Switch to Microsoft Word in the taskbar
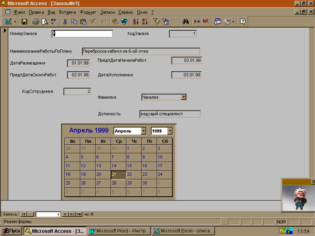 (x=119, y=231)
